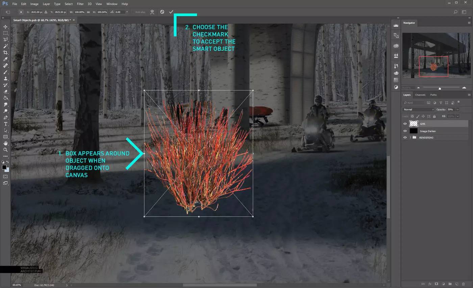
Task: Click the foreground color swatch
Action: [x=4, y=167]
